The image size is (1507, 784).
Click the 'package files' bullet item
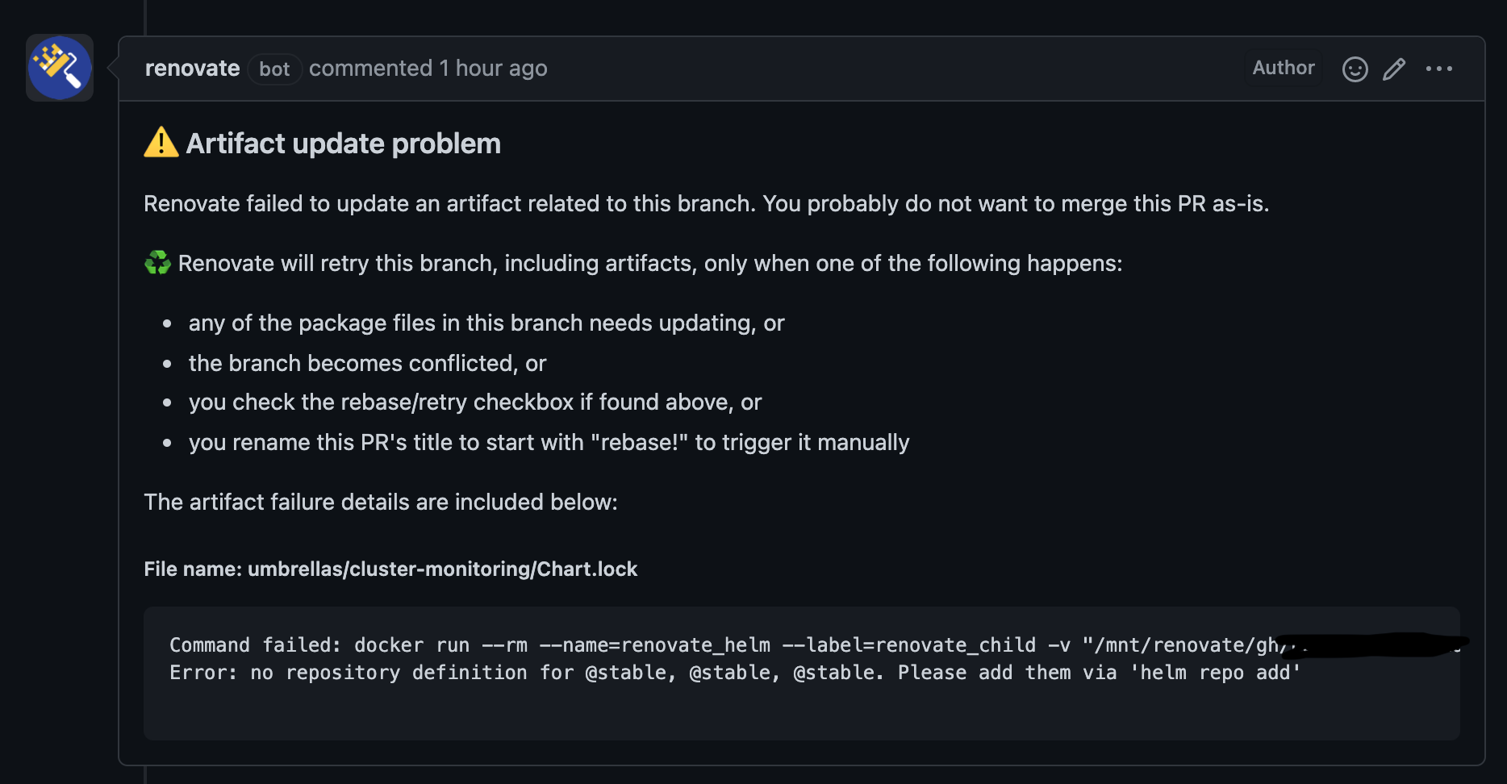tap(486, 323)
